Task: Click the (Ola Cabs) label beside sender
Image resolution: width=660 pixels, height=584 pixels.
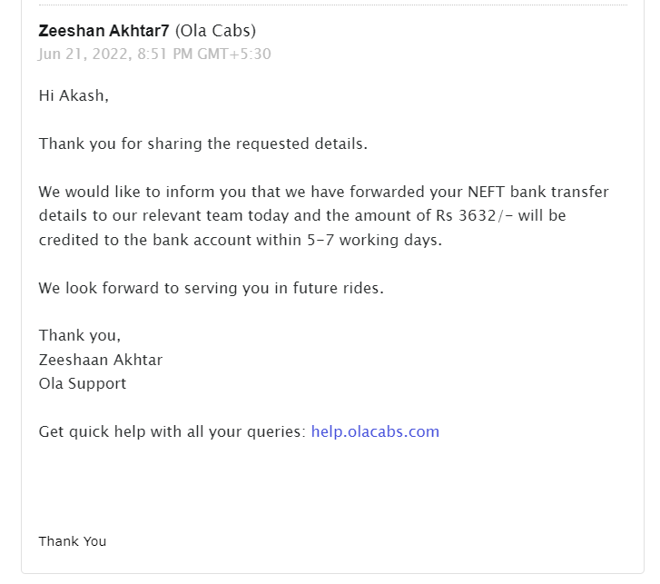Action: pyautogui.click(x=215, y=31)
